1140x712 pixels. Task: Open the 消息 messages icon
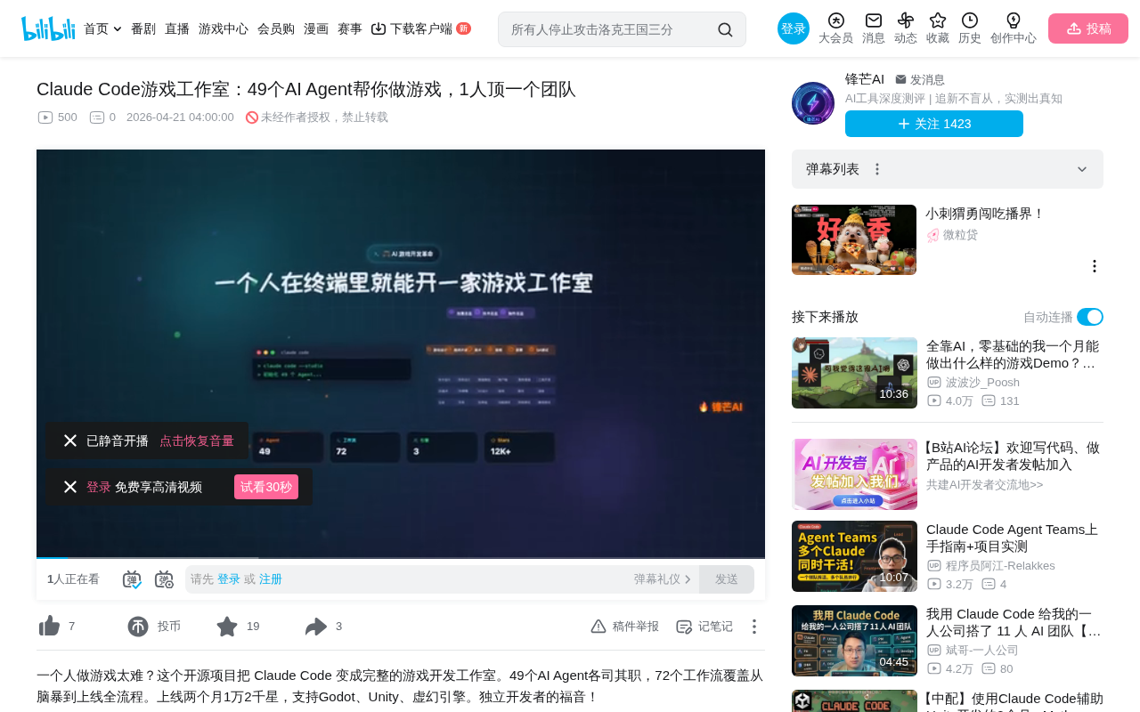pos(874,28)
